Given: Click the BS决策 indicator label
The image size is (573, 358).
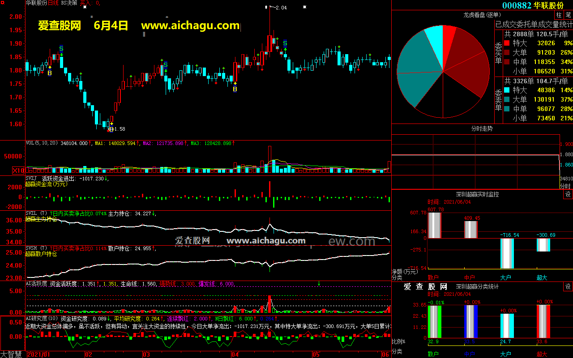Looking at the screenshot, I should coord(69,3).
